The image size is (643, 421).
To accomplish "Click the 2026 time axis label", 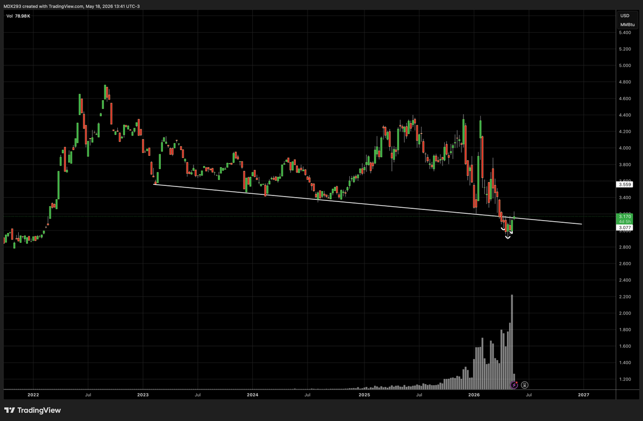I will pos(474,395).
